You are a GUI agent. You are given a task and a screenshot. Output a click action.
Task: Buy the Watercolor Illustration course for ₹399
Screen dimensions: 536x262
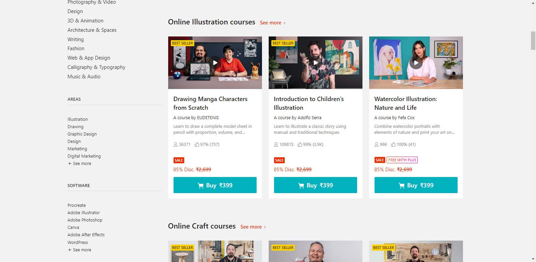[x=416, y=185]
